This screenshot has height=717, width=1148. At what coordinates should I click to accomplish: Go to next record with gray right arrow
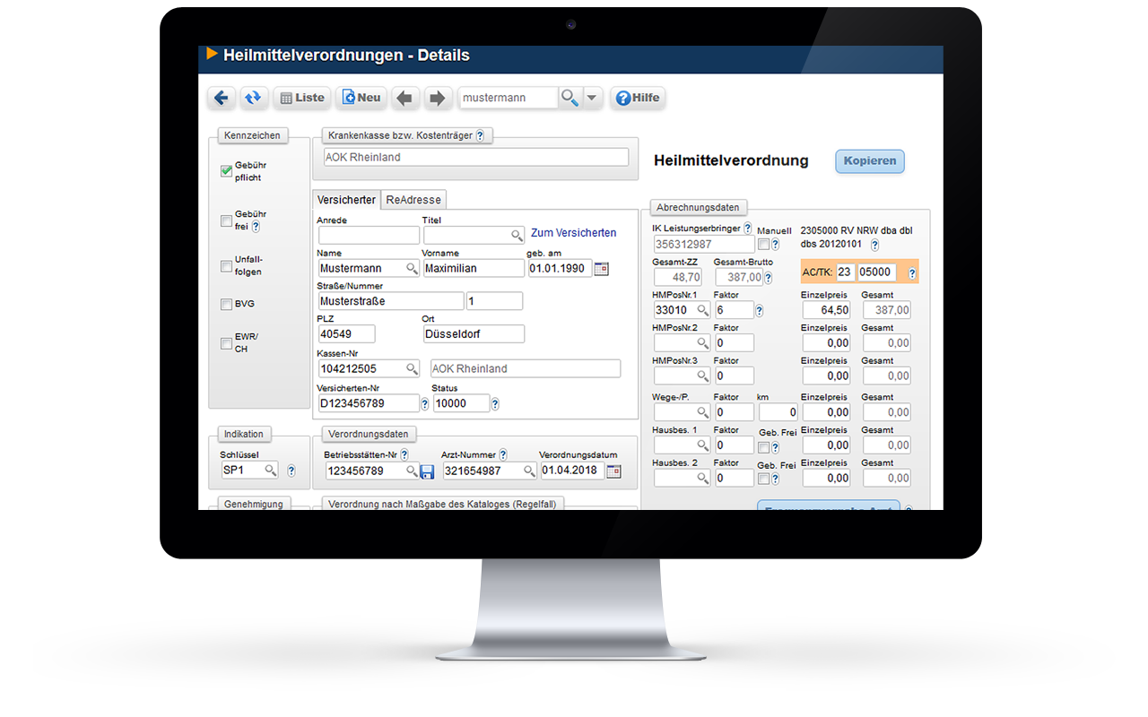point(437,98)
